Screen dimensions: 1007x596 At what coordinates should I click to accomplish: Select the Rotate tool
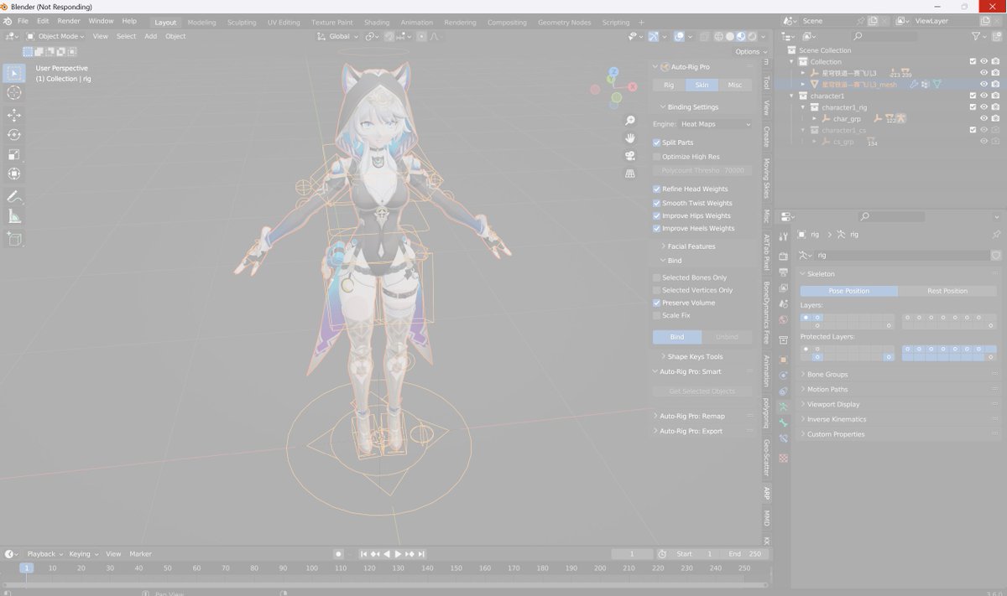pyautogui.click(x=13, y=134)
